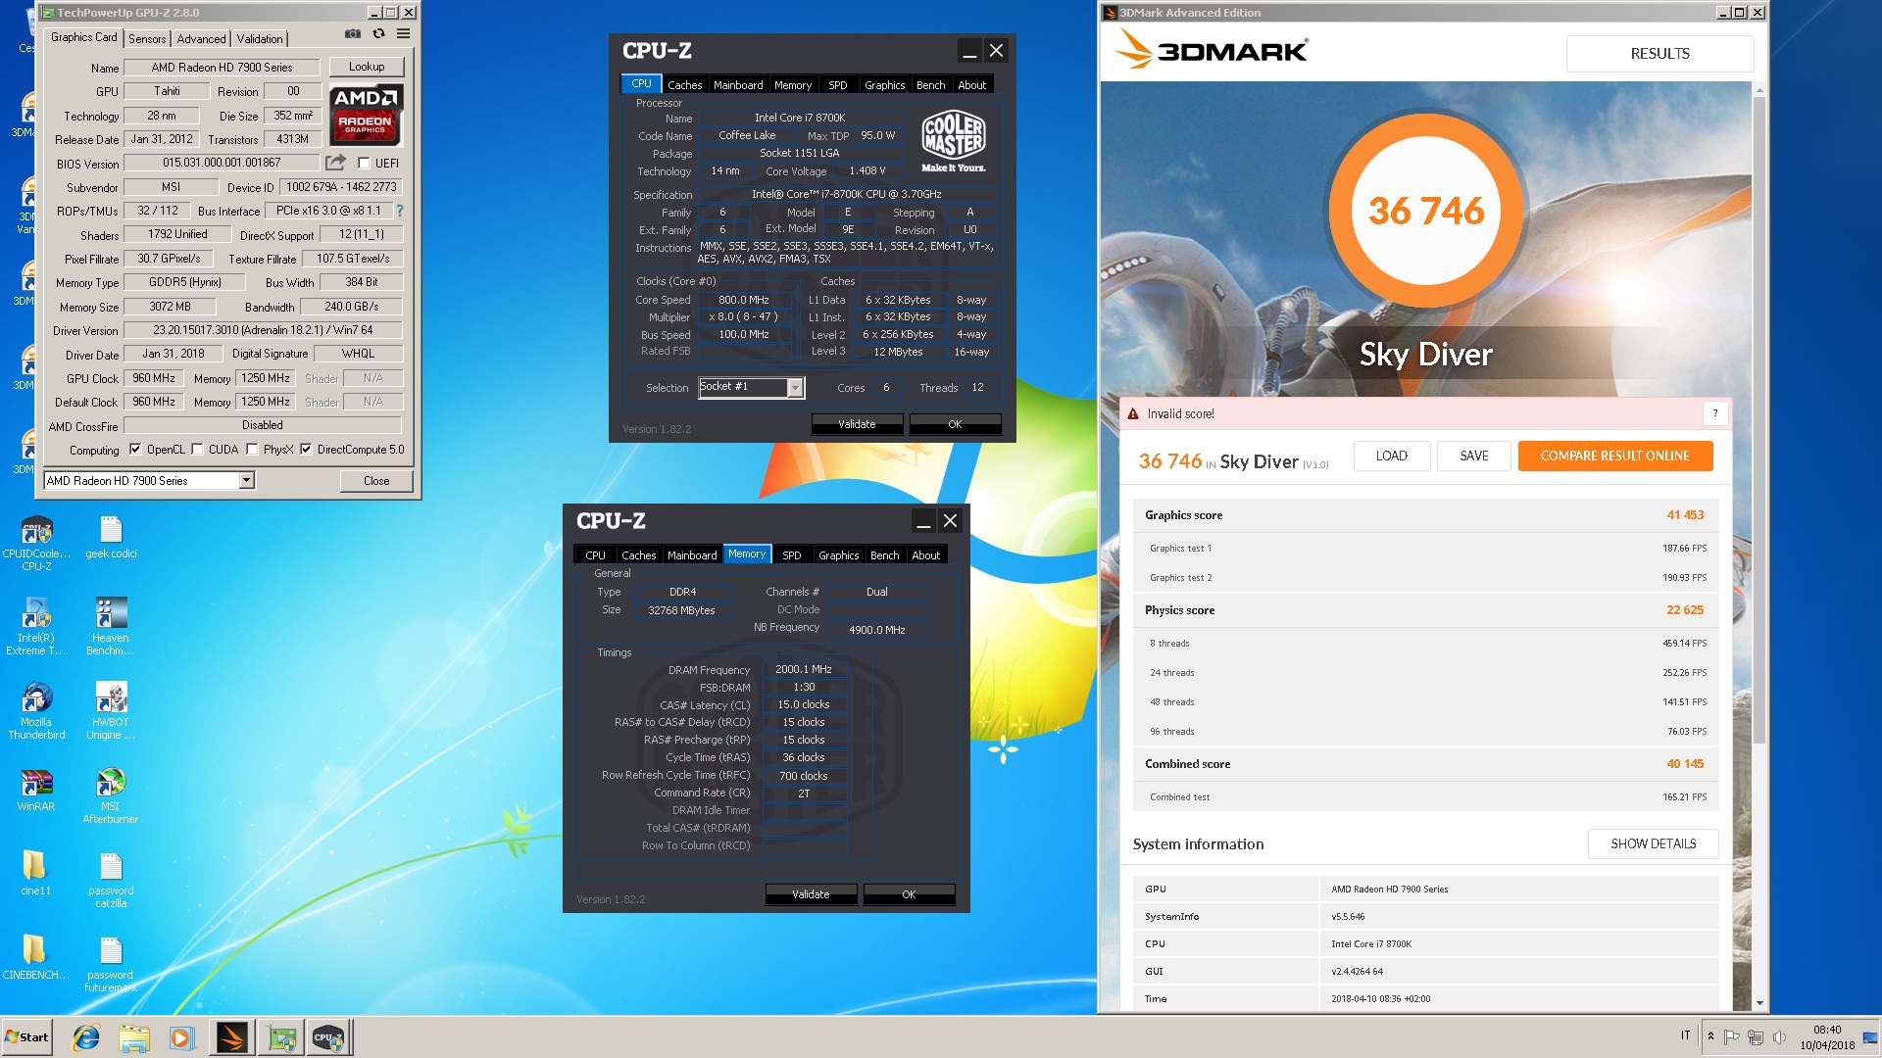Launch MSI Afterburner desktop shortcut
Screen dimensions: 1882x1058
pos(111,796)
